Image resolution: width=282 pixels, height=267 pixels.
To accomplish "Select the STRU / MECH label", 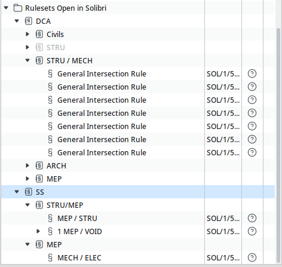I will tap(69, 61).
